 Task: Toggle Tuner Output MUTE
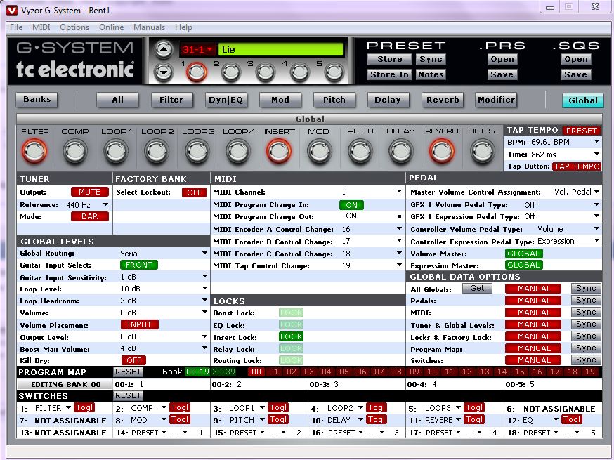(x=90, y=192)
